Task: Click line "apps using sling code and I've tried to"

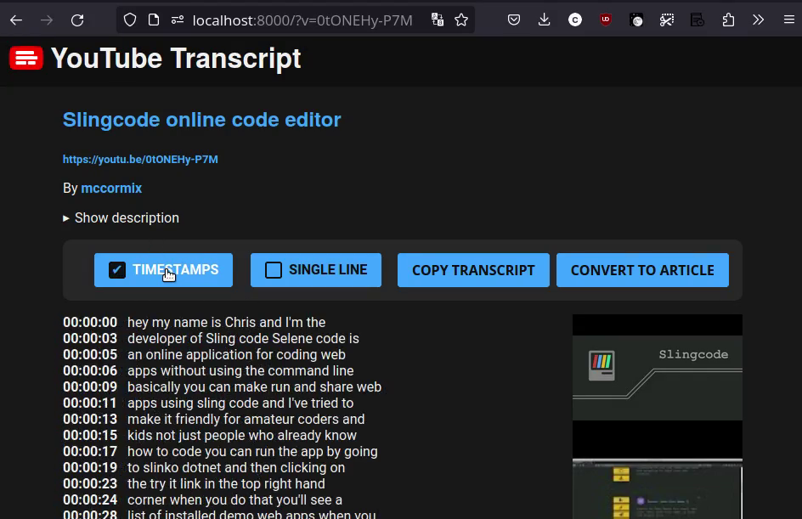Action: coord(240,403)
